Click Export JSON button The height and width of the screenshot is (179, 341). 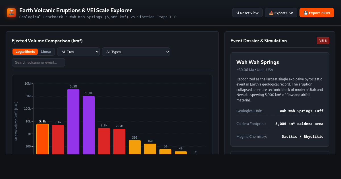coord(317,13)
